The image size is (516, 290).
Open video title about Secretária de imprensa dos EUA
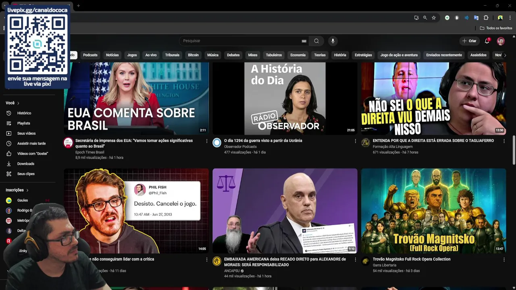click(x=134, y=143)
